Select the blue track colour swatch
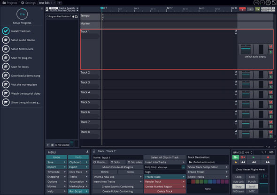The image size is (277, 195). click(x=214, y=181)
